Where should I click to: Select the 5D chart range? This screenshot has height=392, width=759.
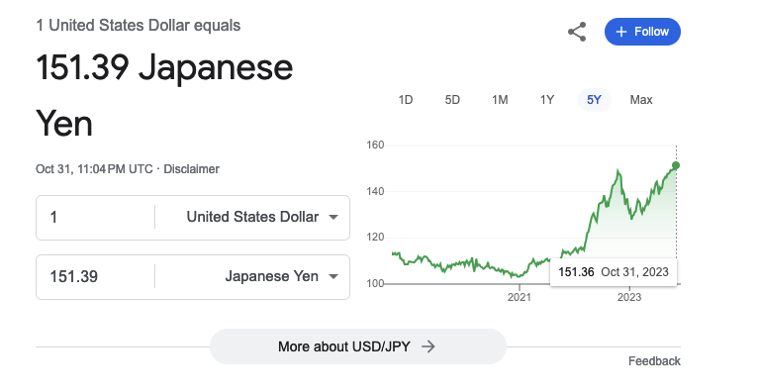(452, 100)
